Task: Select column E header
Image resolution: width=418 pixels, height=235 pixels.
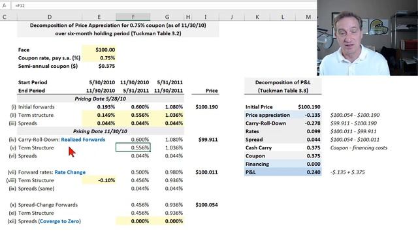Action: [99, 17]
